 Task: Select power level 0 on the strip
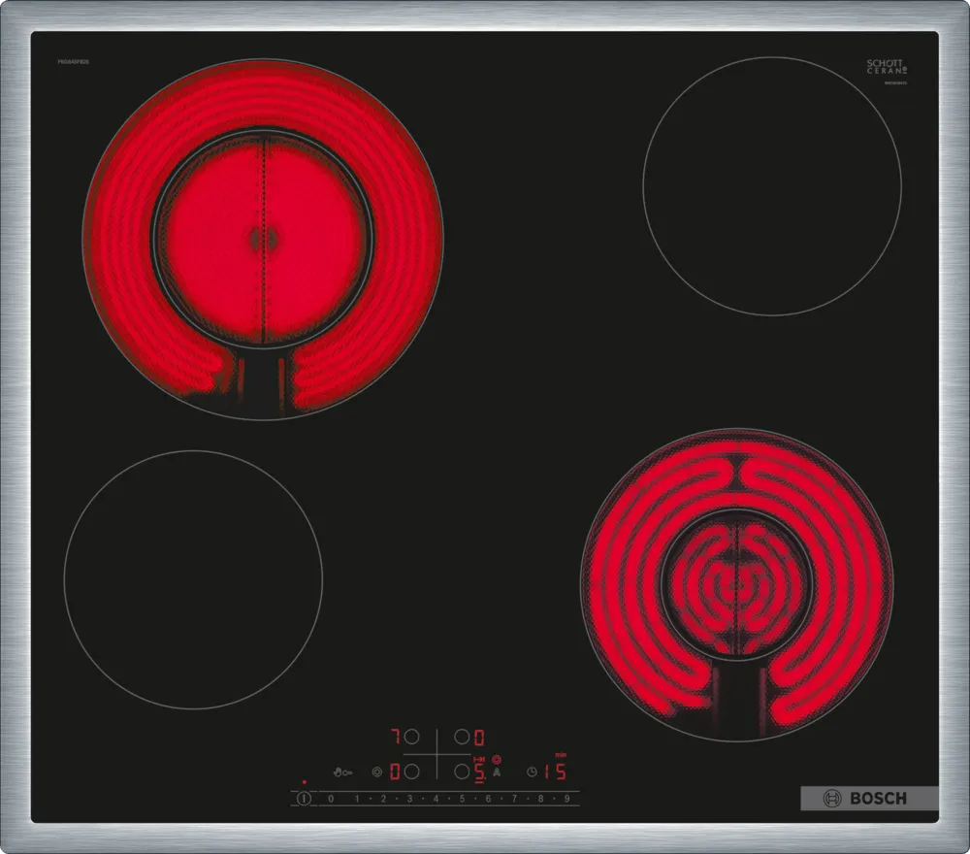point(330,797)
